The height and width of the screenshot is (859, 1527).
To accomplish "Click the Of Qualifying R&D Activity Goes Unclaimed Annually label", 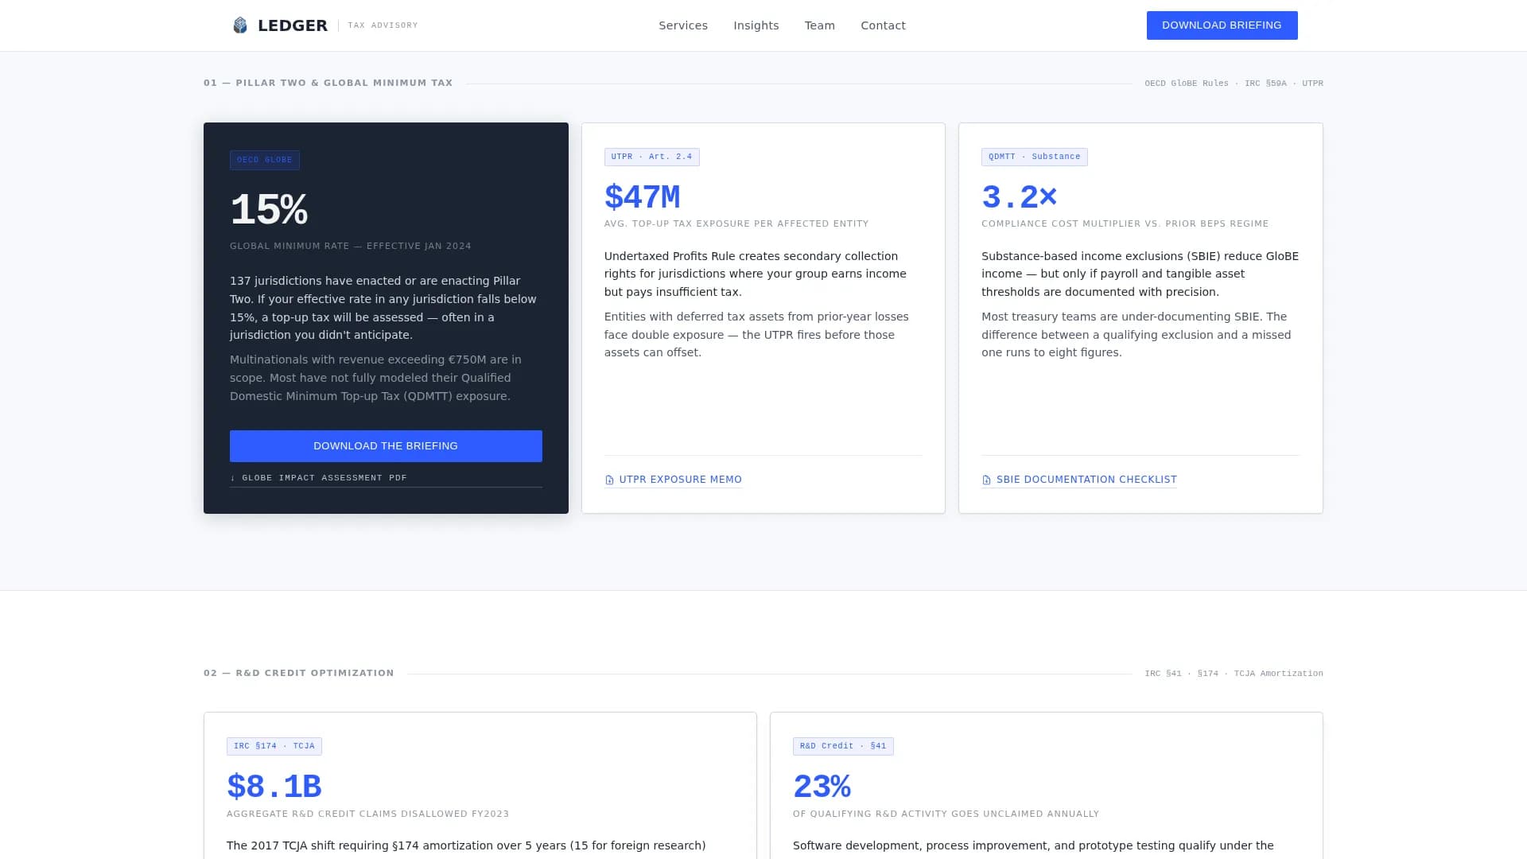I will [946, 814].
